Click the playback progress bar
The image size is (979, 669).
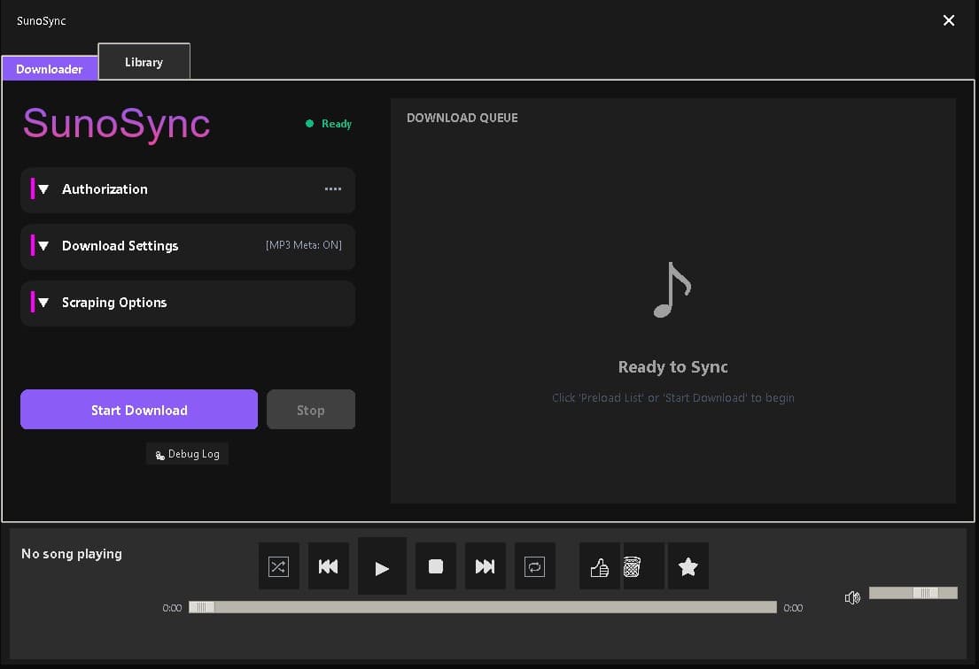[483, 607]
